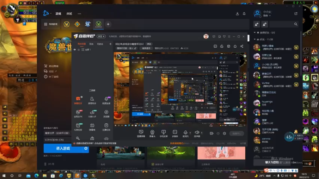Screen dimensions: 319x179
Task: Open the StarCraft game icon tab
Action: (x=88, y=24)
